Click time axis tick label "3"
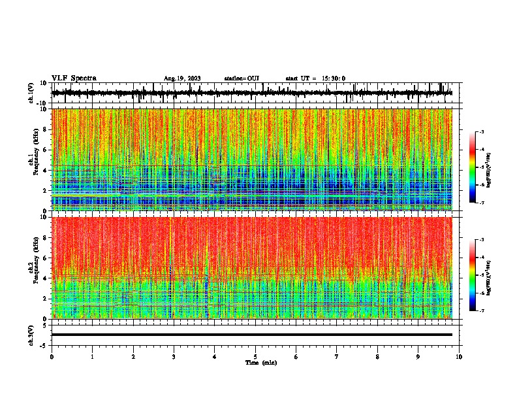 174,357
